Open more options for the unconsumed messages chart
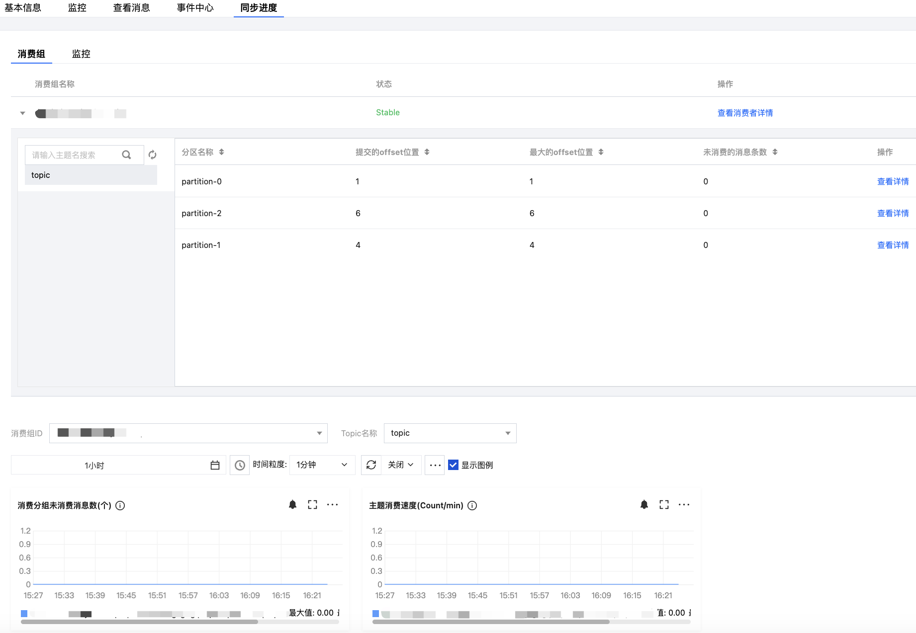This screenshot has height=633, width=916. pyautogui.click(x=332, y=505)
